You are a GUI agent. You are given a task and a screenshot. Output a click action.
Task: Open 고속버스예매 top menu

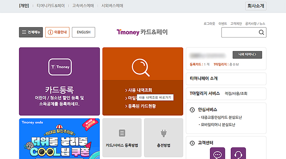(83, 6)
